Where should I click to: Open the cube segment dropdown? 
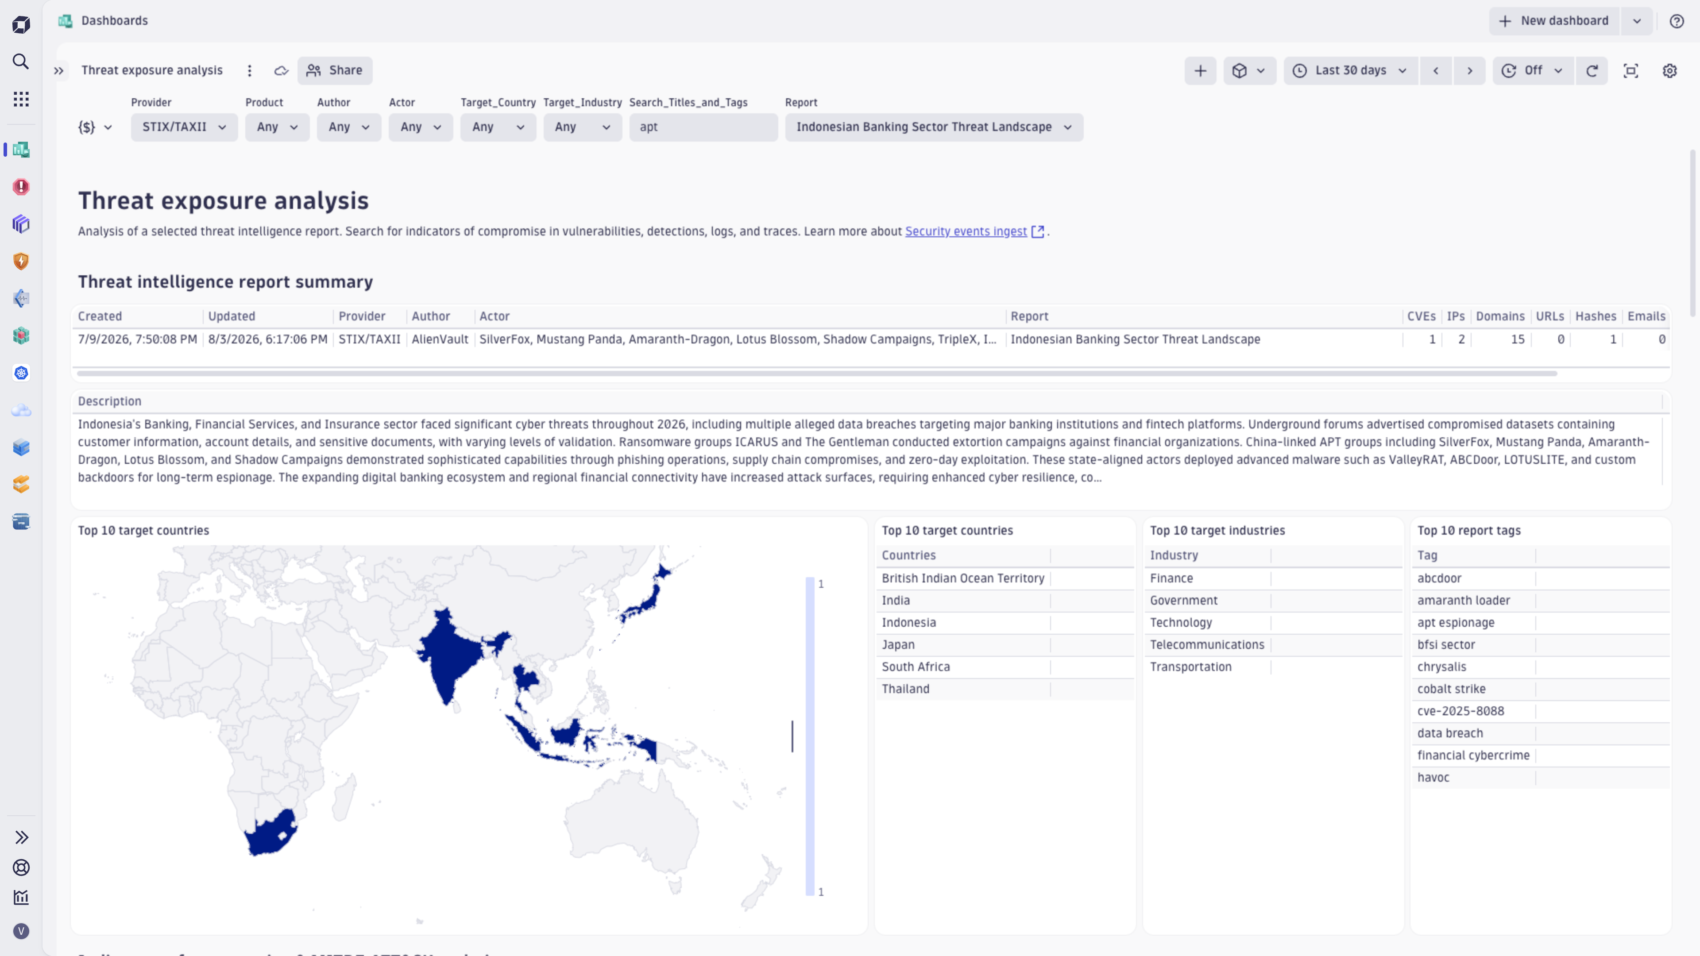click(x=1249, y=71)
